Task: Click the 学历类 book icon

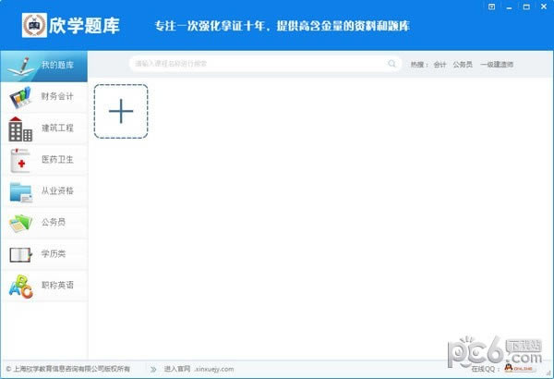Action: click(x=20, y=254)
